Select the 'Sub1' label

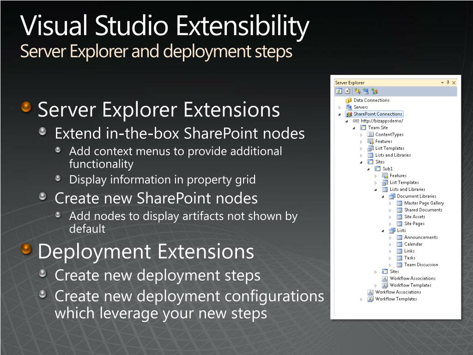(388, 169)
